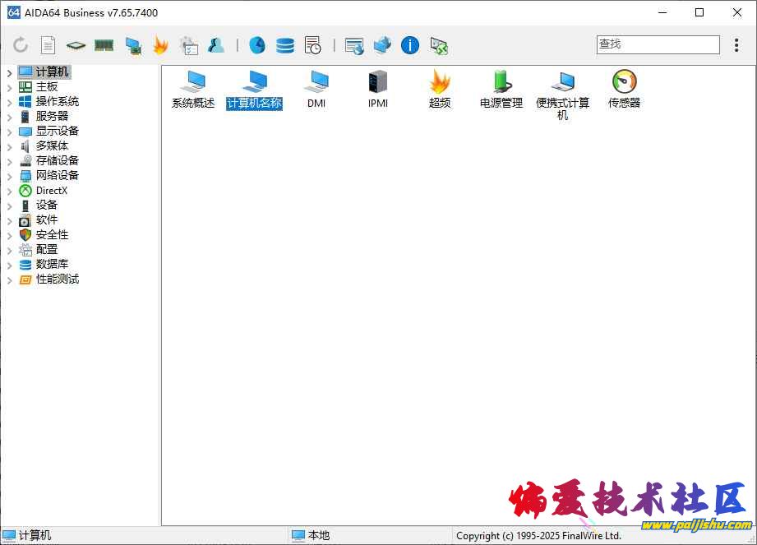Screen dimensions: 757x545
Task: Open the IPMI server icon
Action: point(378,82)
